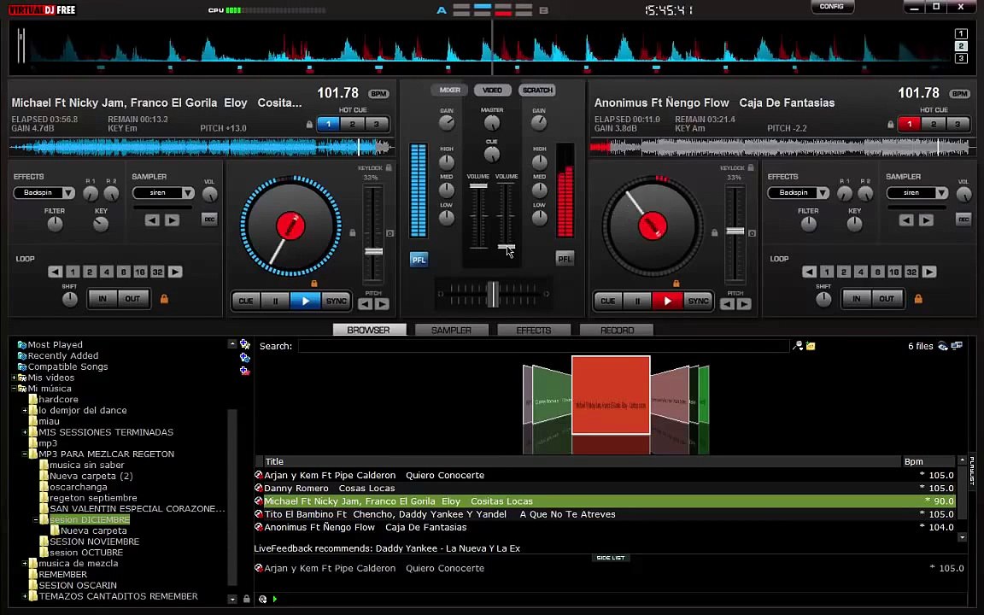Expand lo demjor del dance folder
The height and width of the screenshot is (615, 984).
[25, 410]
